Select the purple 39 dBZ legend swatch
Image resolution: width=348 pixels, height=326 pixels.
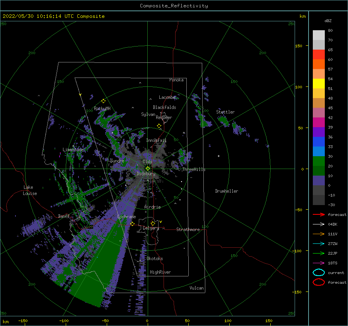point(319,132)
